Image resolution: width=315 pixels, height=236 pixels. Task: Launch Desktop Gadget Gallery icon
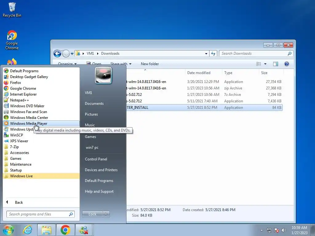6,77
